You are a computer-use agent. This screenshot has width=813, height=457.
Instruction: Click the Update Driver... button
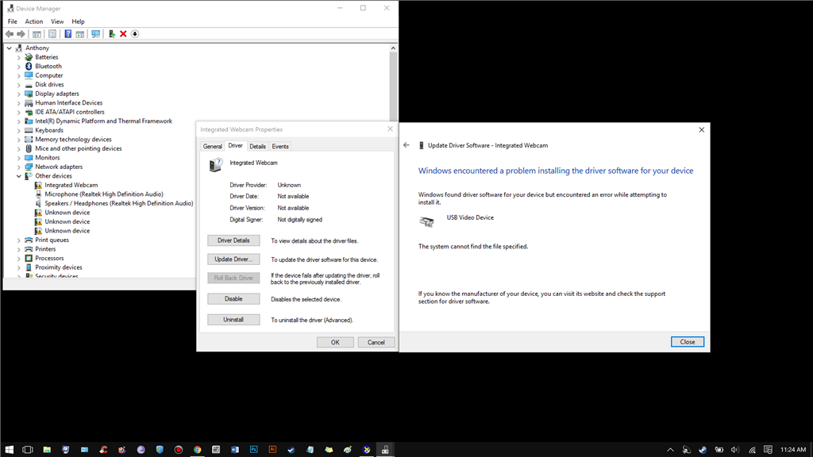[233, 259]
